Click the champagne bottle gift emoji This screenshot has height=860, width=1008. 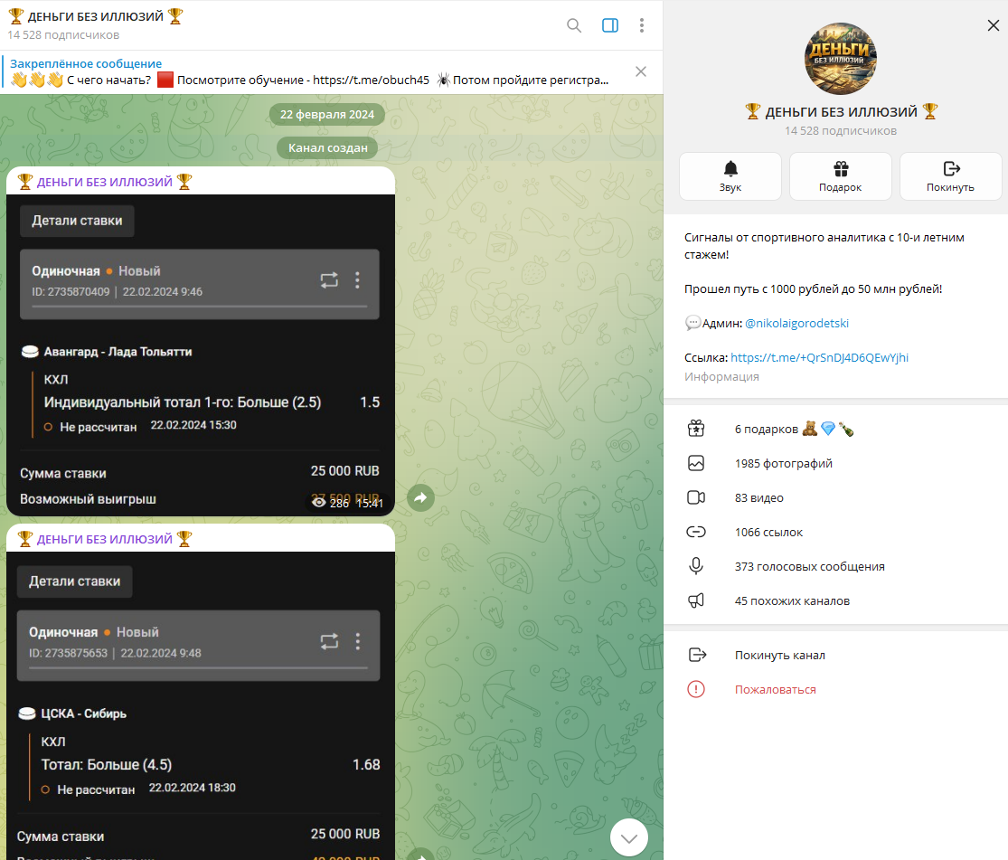[846, 429]
